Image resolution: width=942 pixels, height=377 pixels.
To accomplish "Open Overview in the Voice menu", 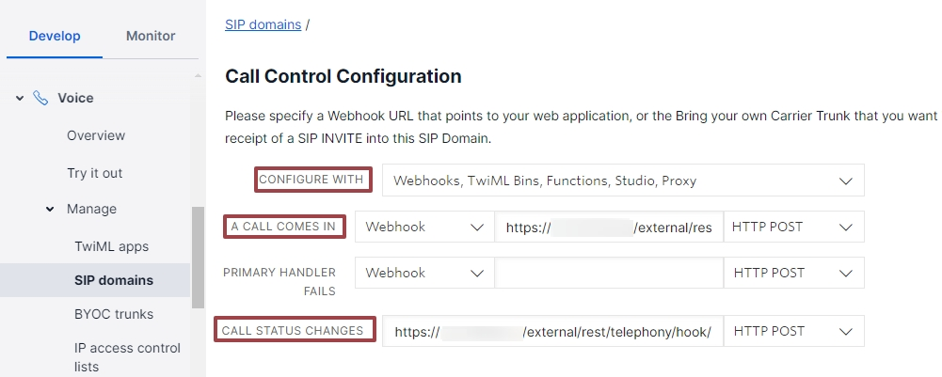I will (x=96, y=135).
